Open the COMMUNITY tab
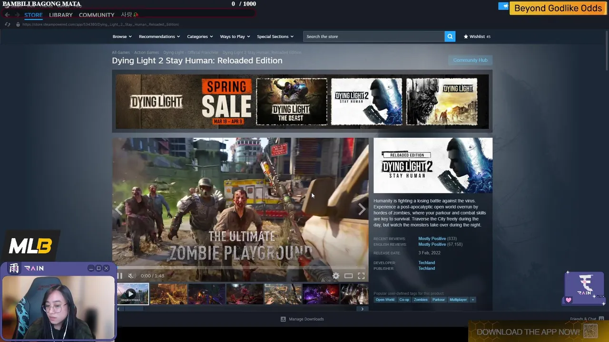 (x=97, y=15)
